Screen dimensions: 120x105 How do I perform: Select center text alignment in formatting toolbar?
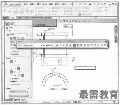(78, 45)
